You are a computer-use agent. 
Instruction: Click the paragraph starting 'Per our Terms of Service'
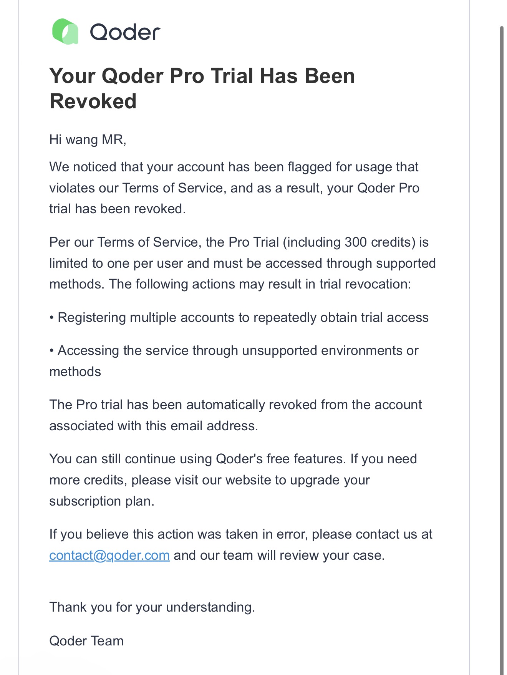click(x=242, y=263)
